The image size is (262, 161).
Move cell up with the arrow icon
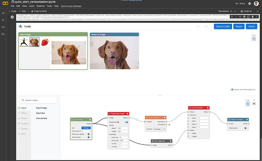click(232, 17)
